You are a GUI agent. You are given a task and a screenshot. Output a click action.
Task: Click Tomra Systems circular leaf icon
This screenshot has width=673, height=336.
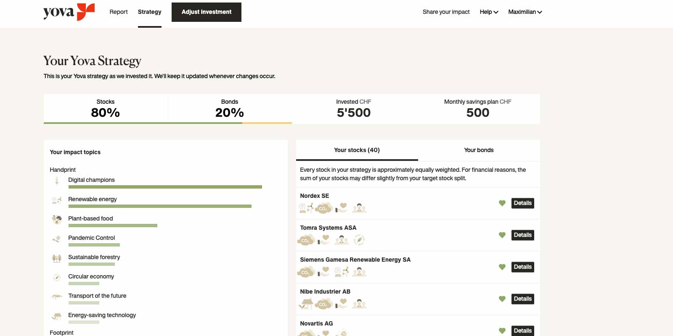[359, 239]
